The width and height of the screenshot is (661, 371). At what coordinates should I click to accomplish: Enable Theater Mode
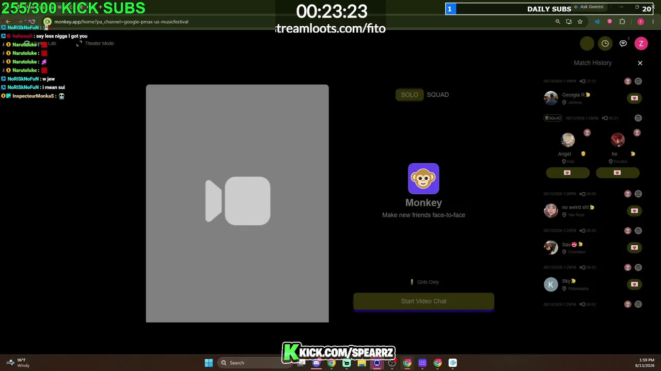point(95,44)
